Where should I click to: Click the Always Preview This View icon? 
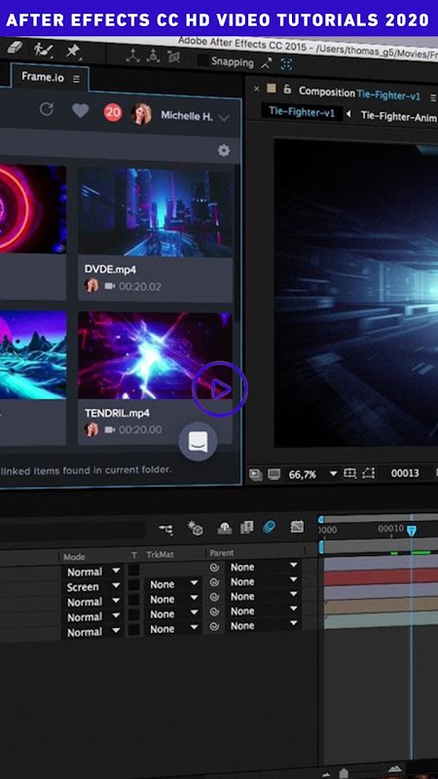256,474
